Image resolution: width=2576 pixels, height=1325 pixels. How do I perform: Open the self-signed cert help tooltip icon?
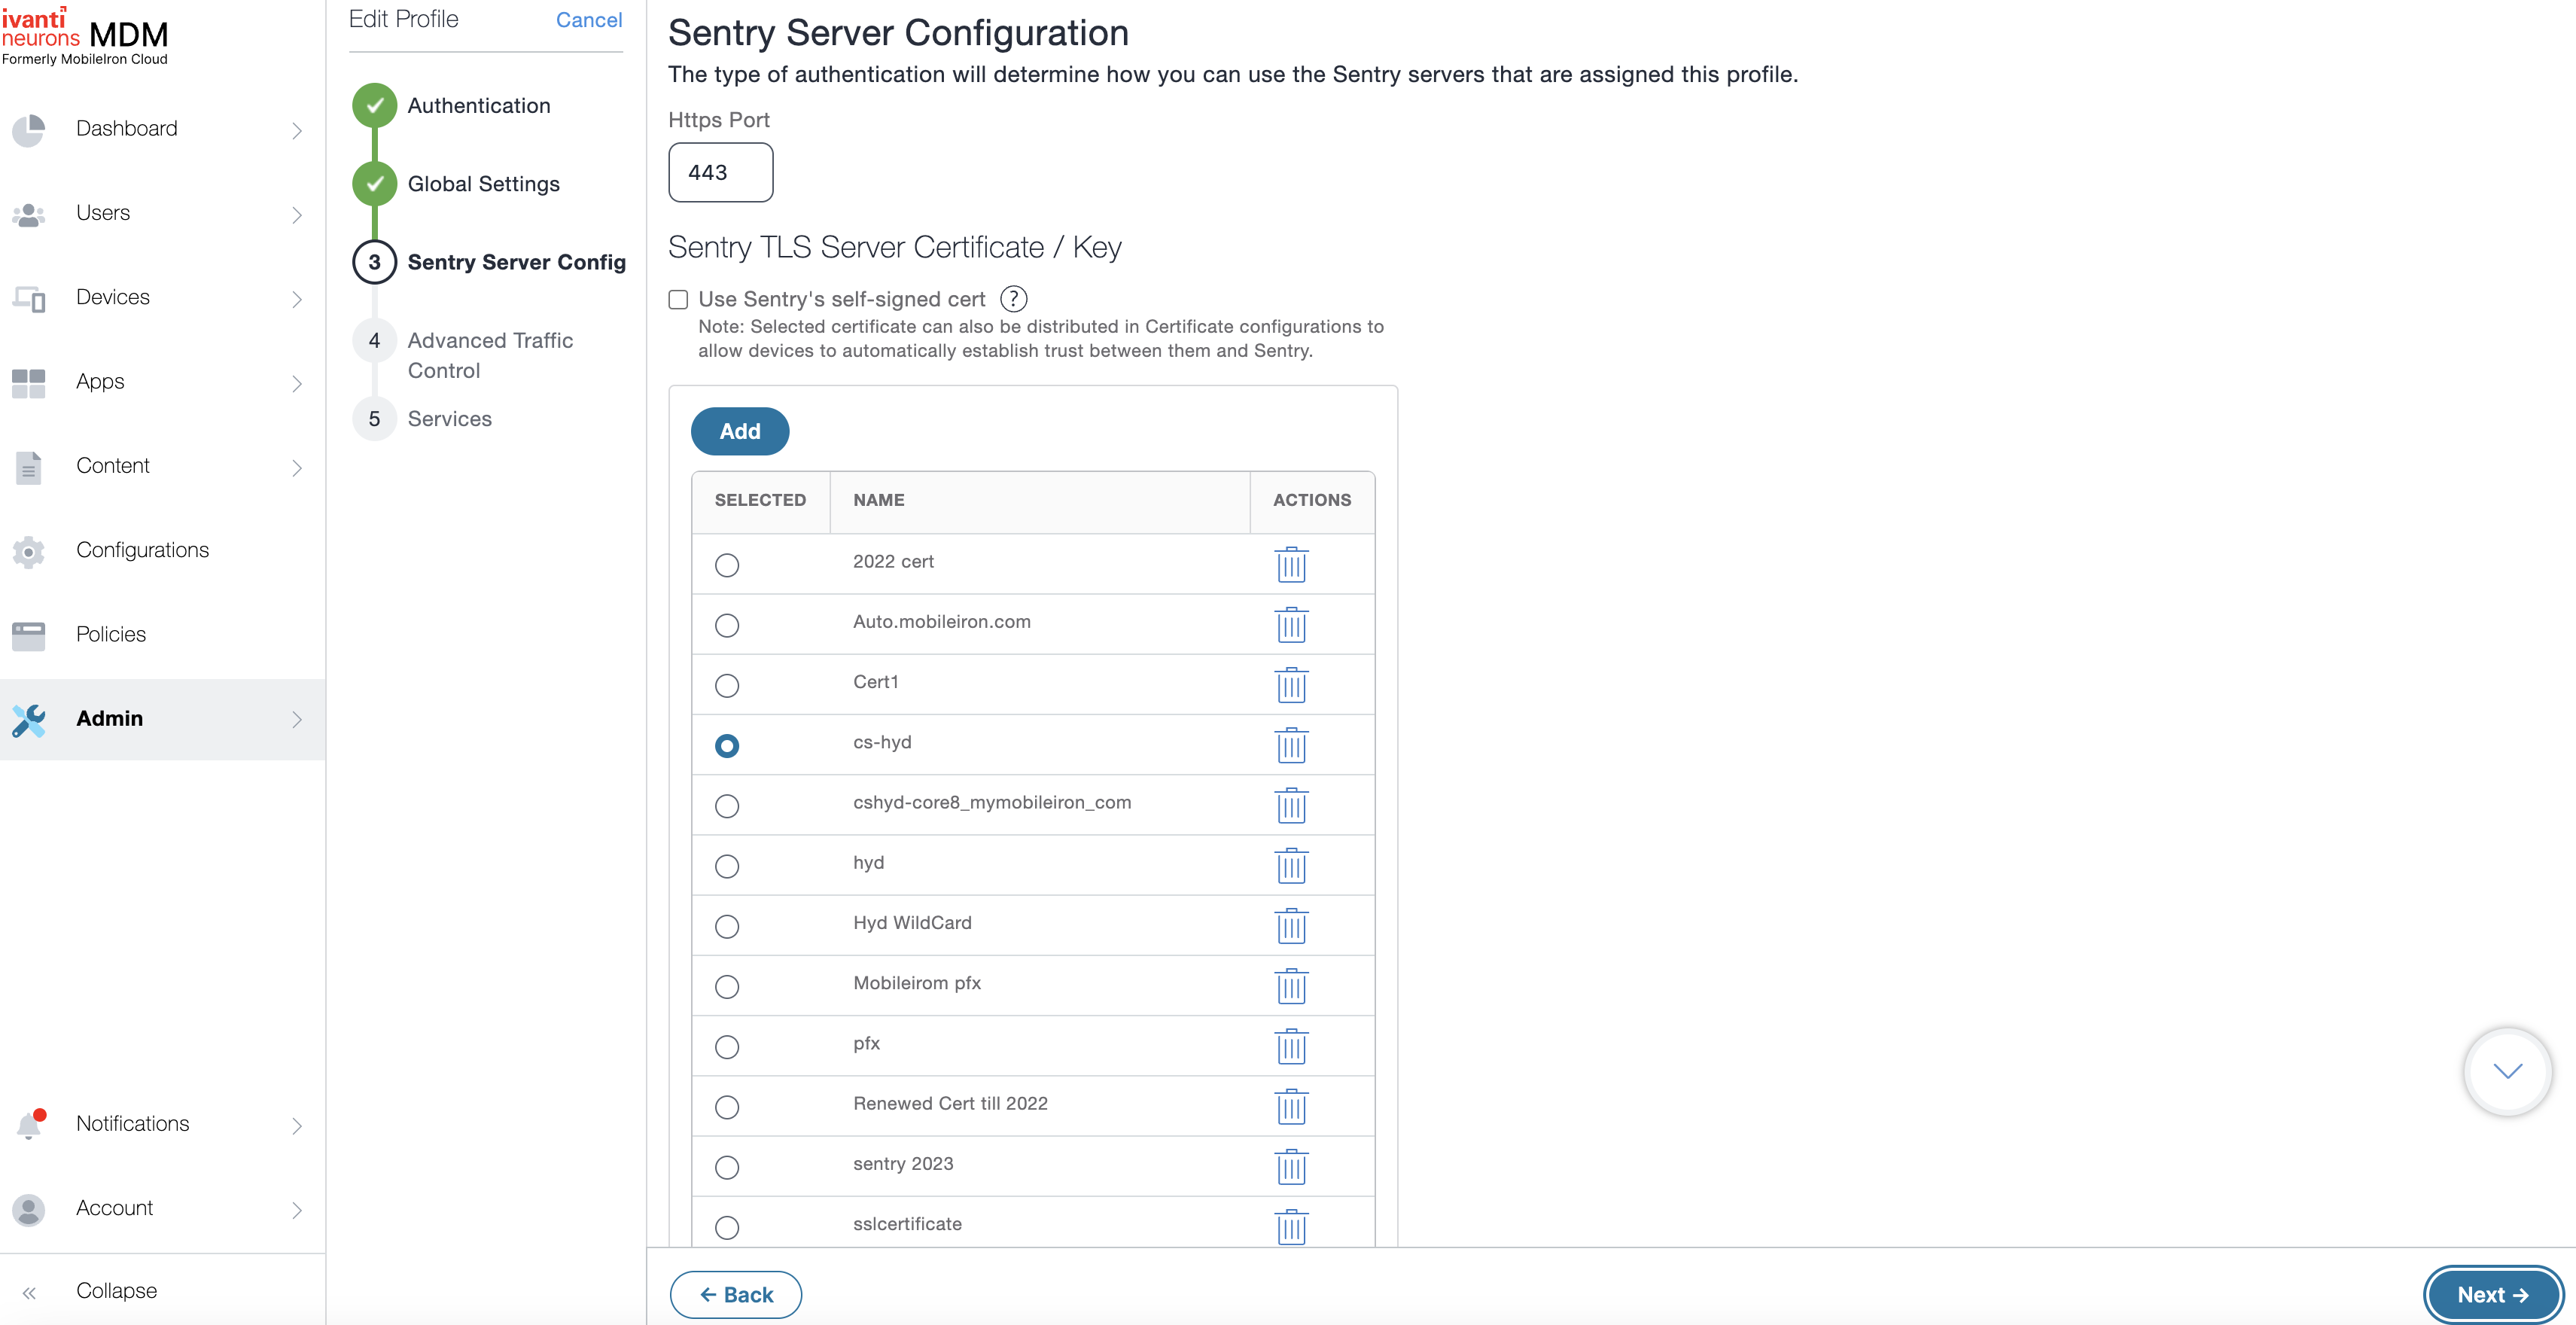1013,298
